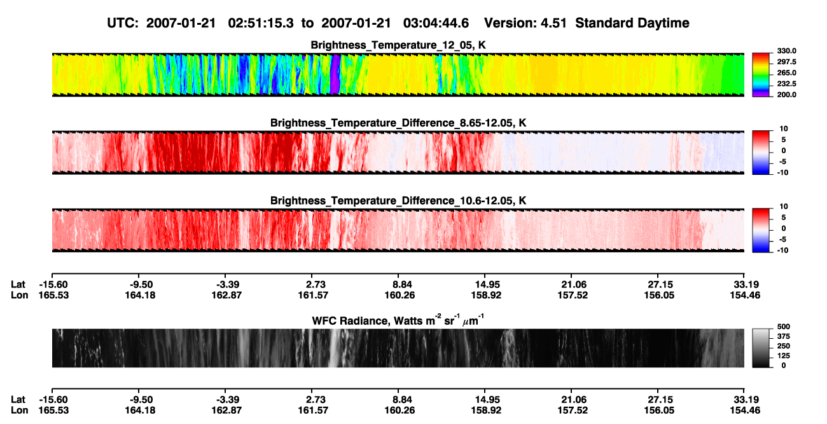827x424 pixels.
Task: Click the 'Brightness_Temperature_Difference_10.6-12.05, K' title
Action: point(398,200)
